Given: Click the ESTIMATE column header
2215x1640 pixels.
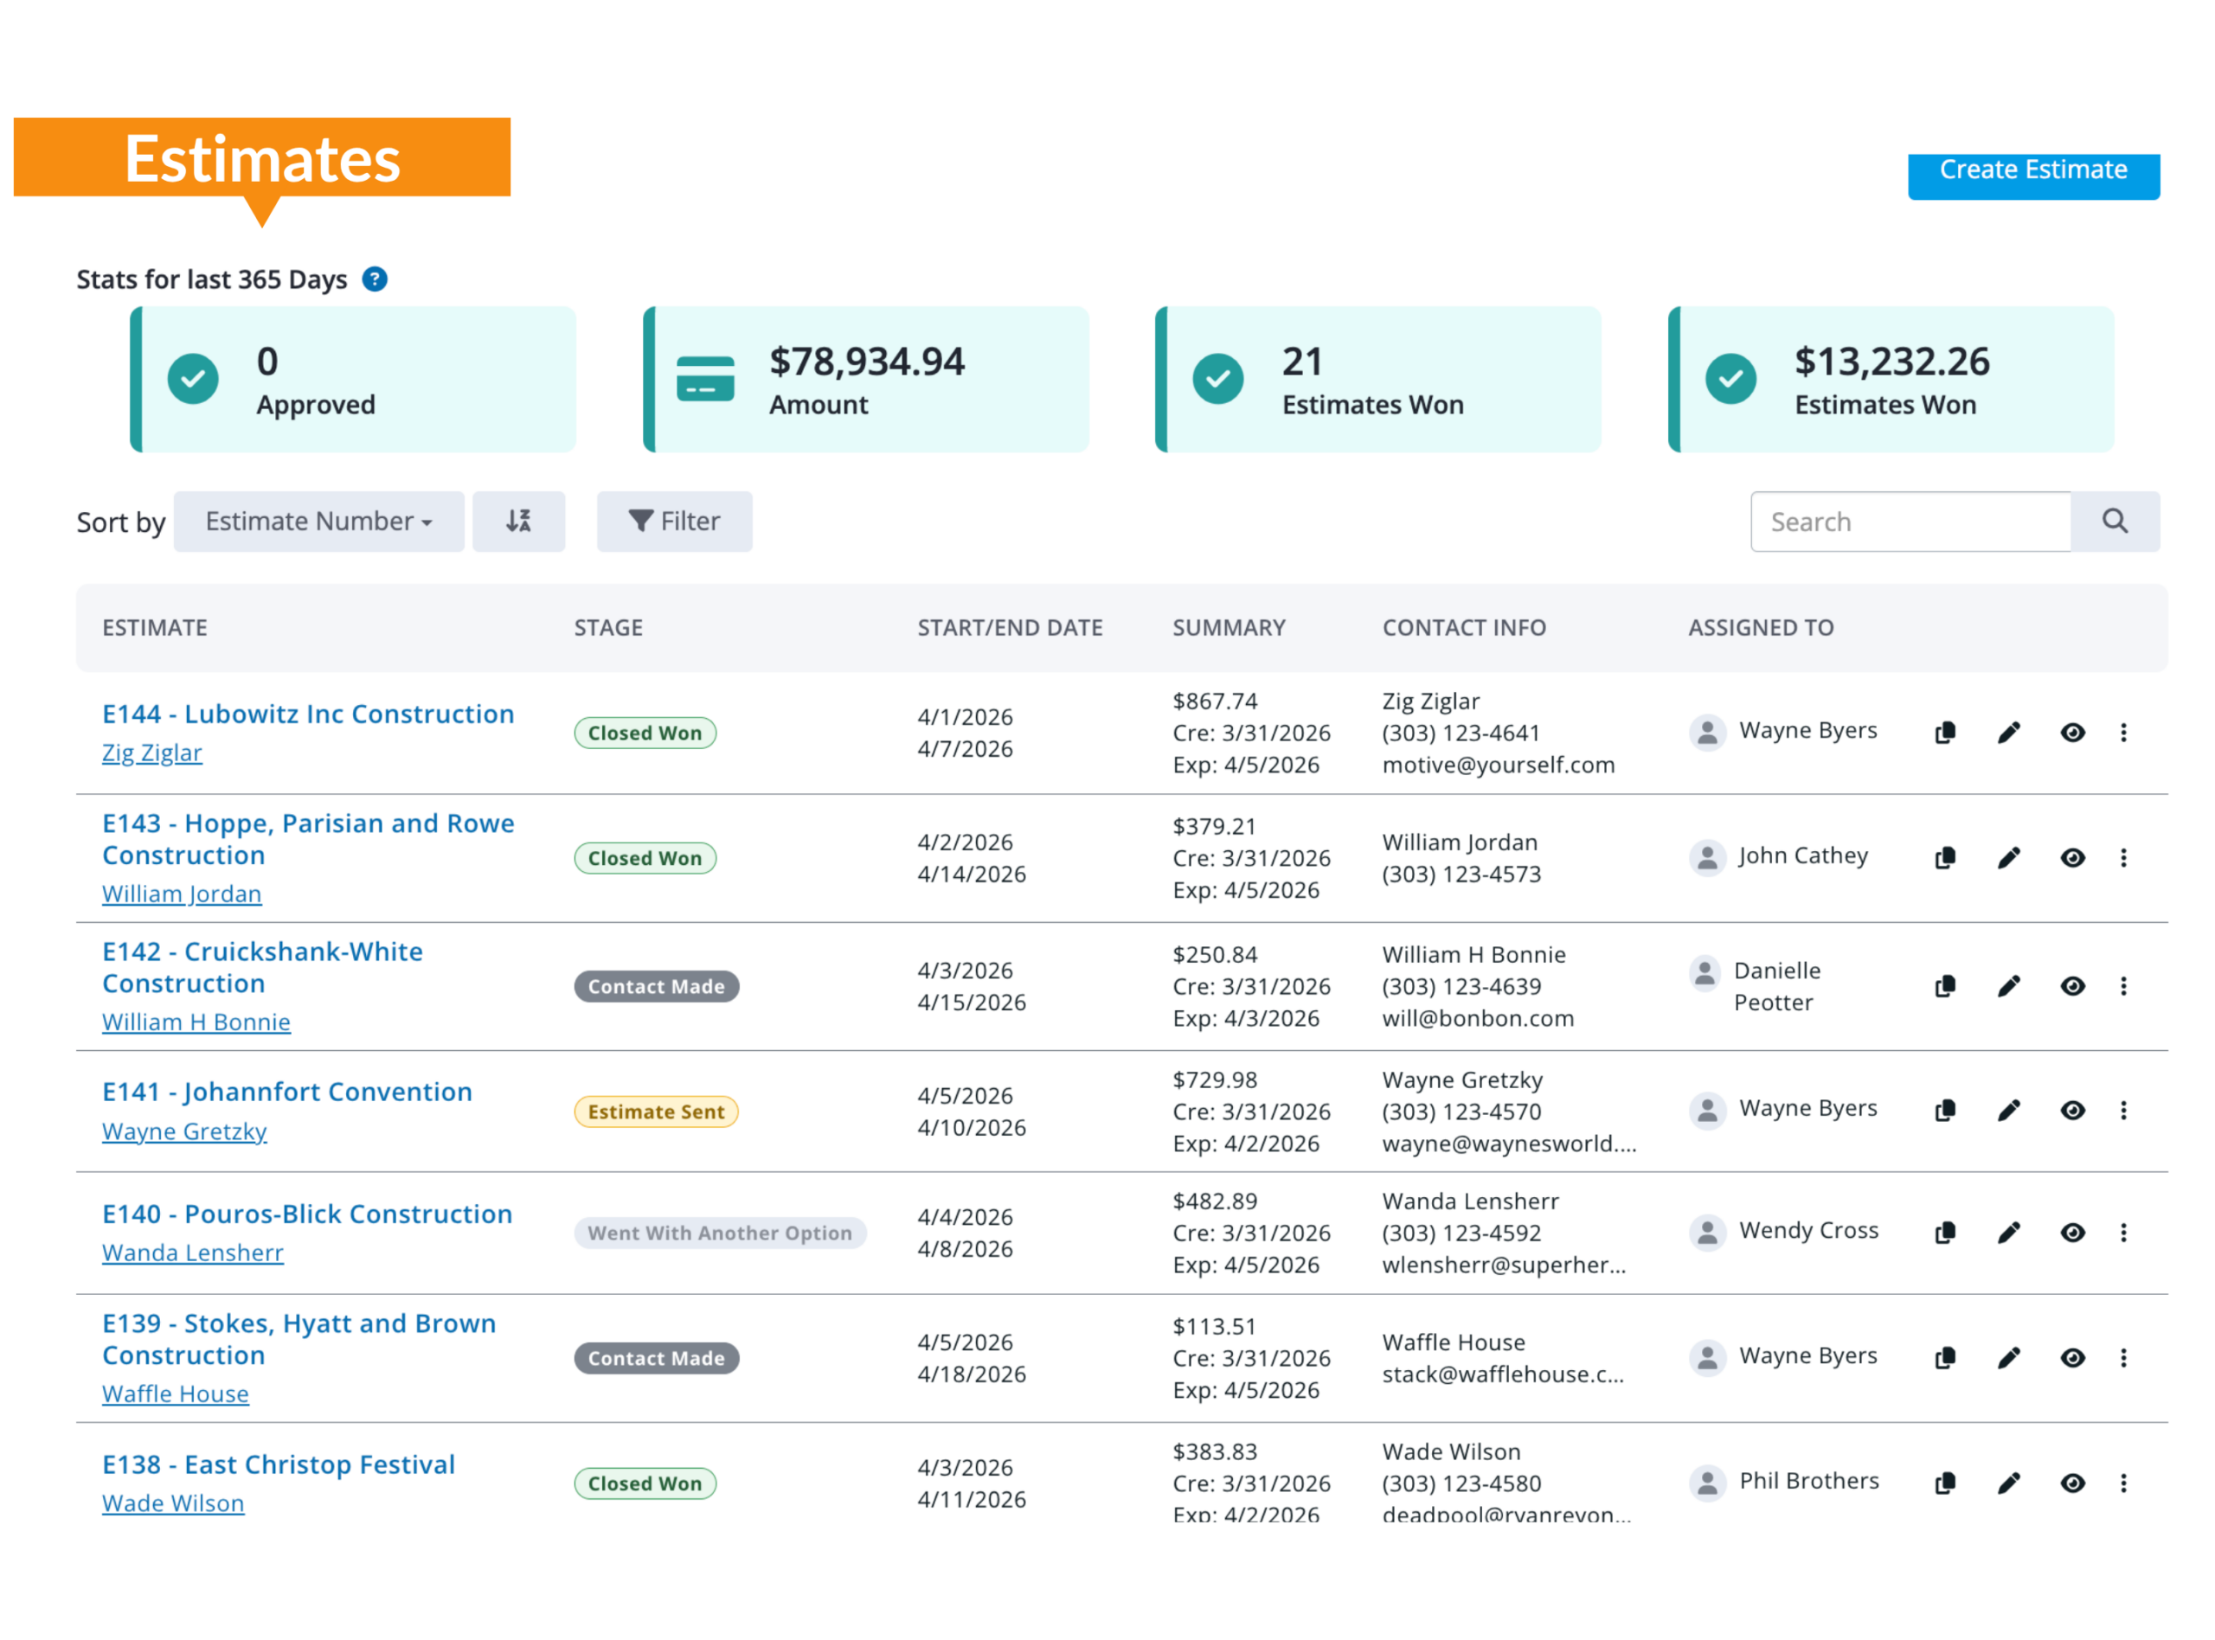Looking at the screenshot, I should pos(155,627).
